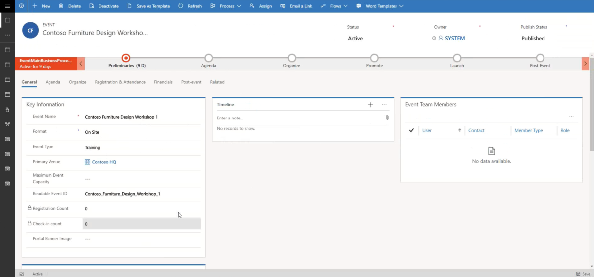The height and width of the screenshot is (277, 594).
Task: Collapse the business process flow left arrow
Action: (81, 64)
